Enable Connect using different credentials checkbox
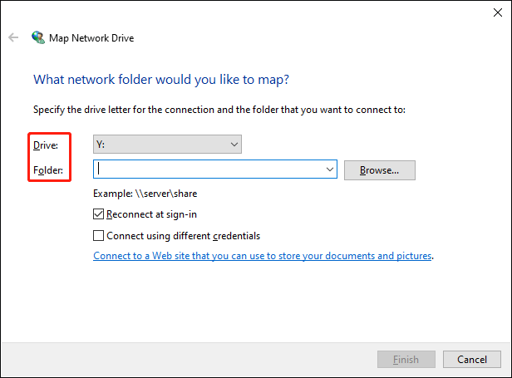Viewport: 512px width, 378px height. click(100, 235)
